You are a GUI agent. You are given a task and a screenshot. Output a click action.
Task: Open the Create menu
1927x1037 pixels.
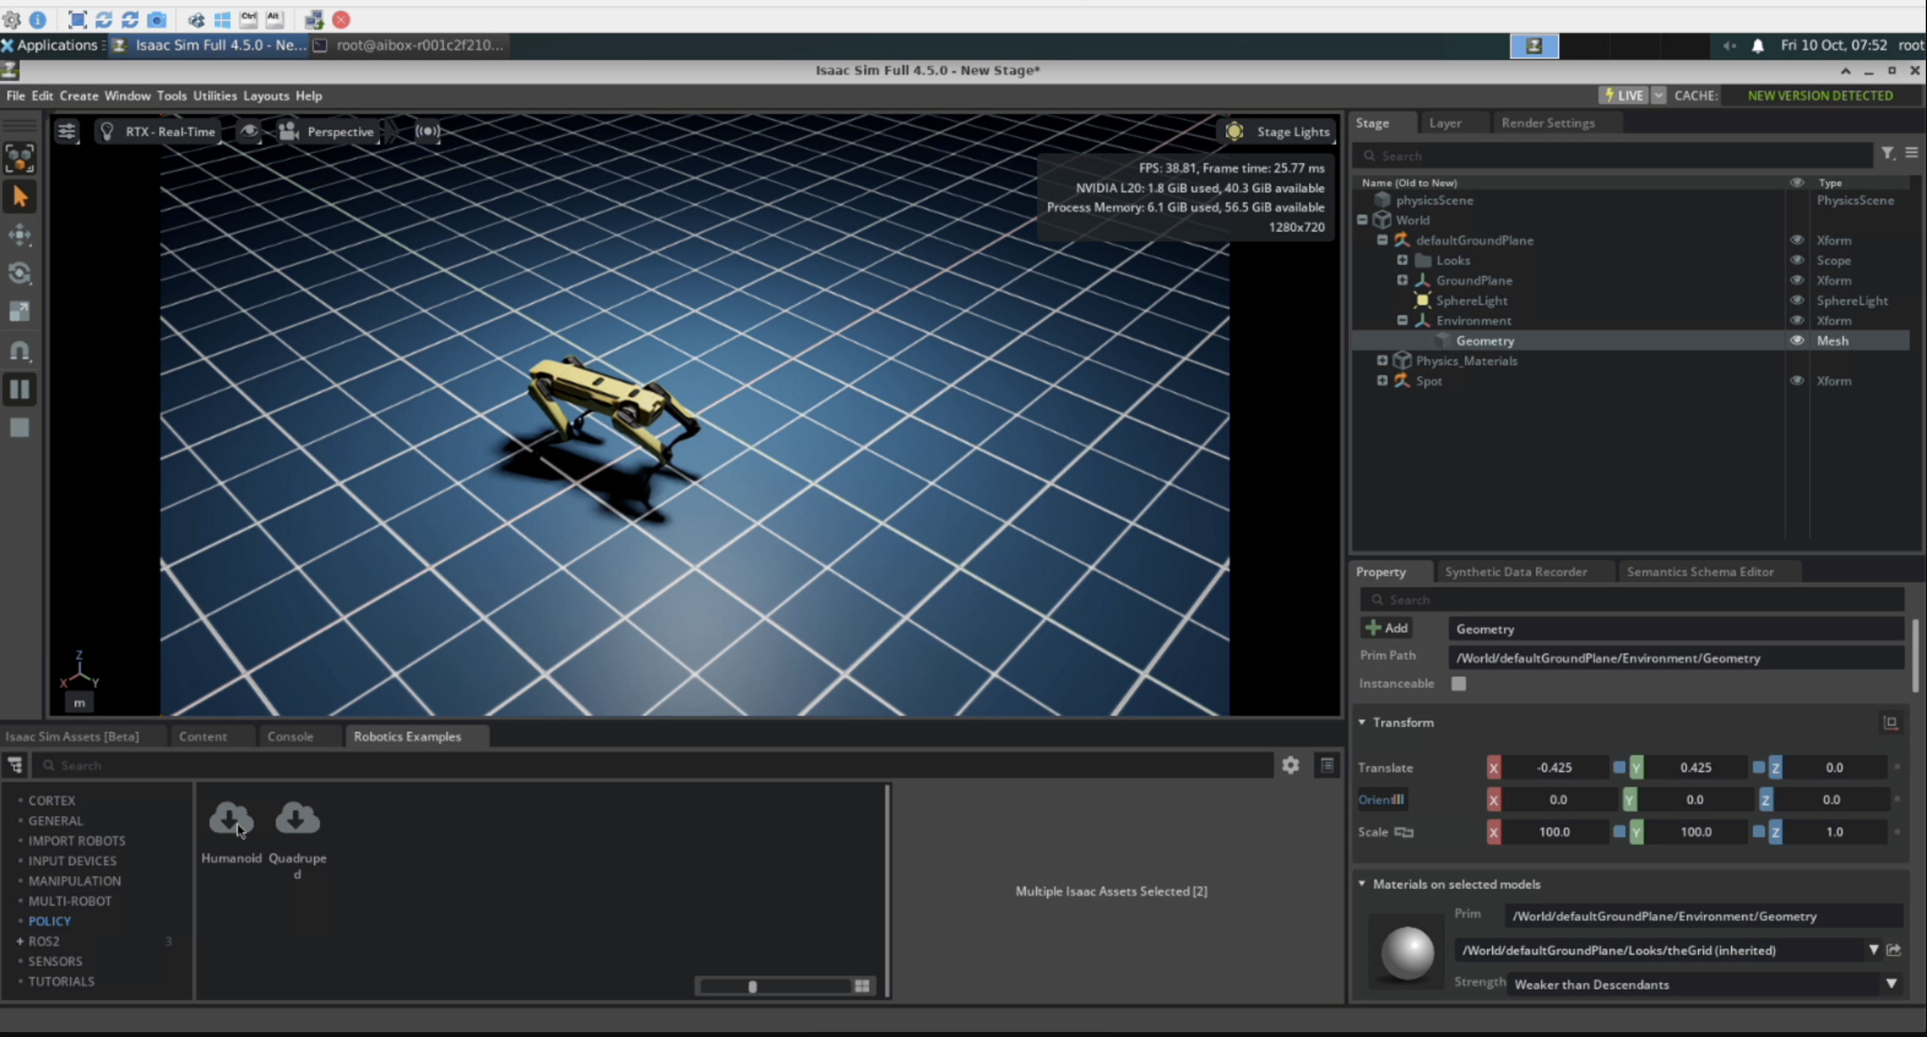click(78, 96)
